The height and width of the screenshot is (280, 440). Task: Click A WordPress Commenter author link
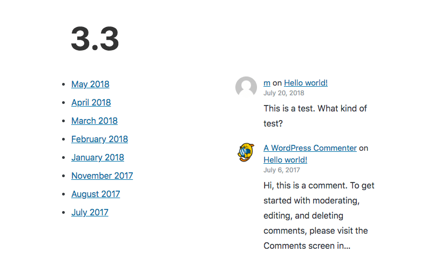[x=310, y=148]
